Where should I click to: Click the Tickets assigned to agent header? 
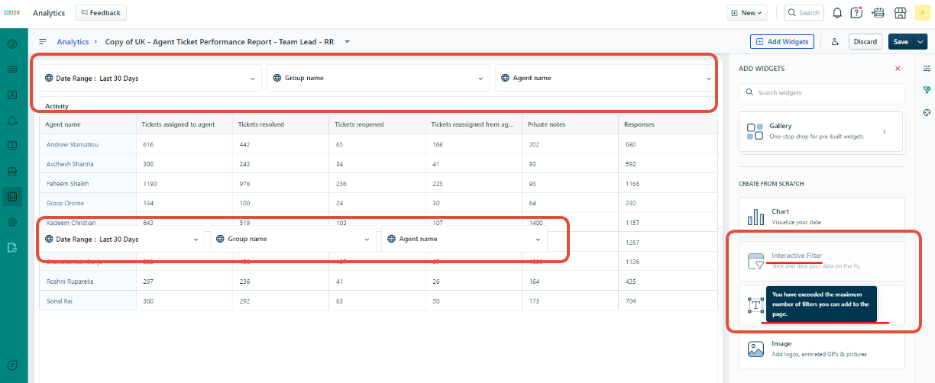pyautogui.click(x=184, y=124)
